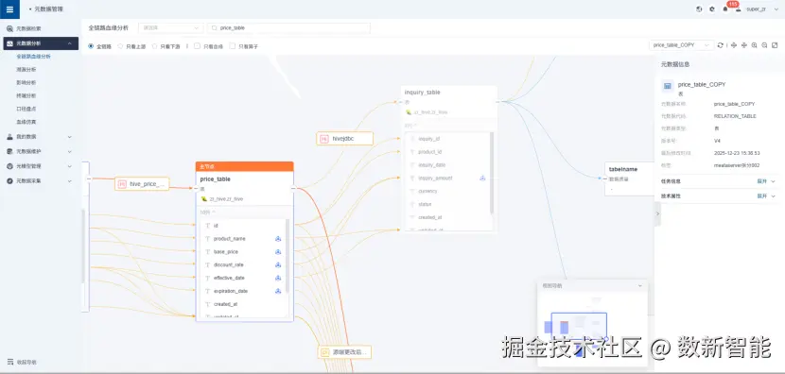Open 血缘仿真 menu item

[x=26, y=122]
